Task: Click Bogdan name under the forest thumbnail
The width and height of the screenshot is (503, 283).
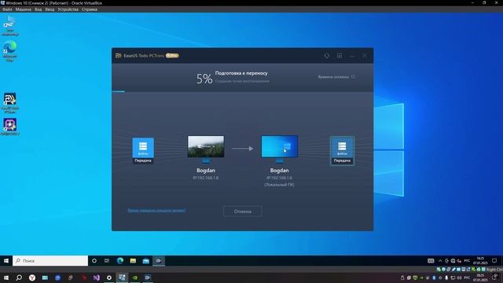Action: [x=206, y=171]
